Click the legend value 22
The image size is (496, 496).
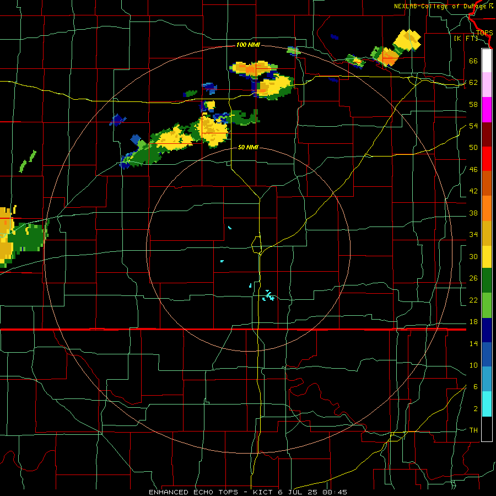473,300
